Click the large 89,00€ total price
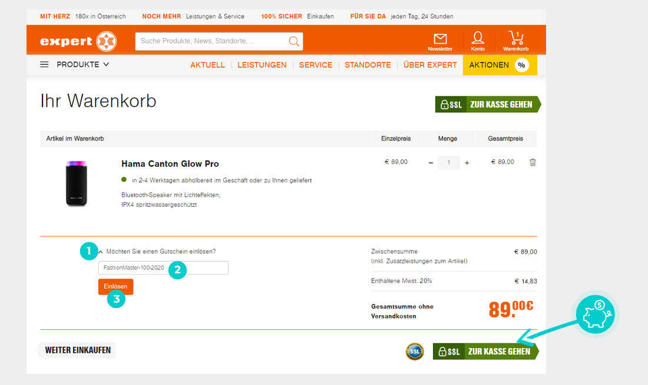 click(x=511, y=309)
